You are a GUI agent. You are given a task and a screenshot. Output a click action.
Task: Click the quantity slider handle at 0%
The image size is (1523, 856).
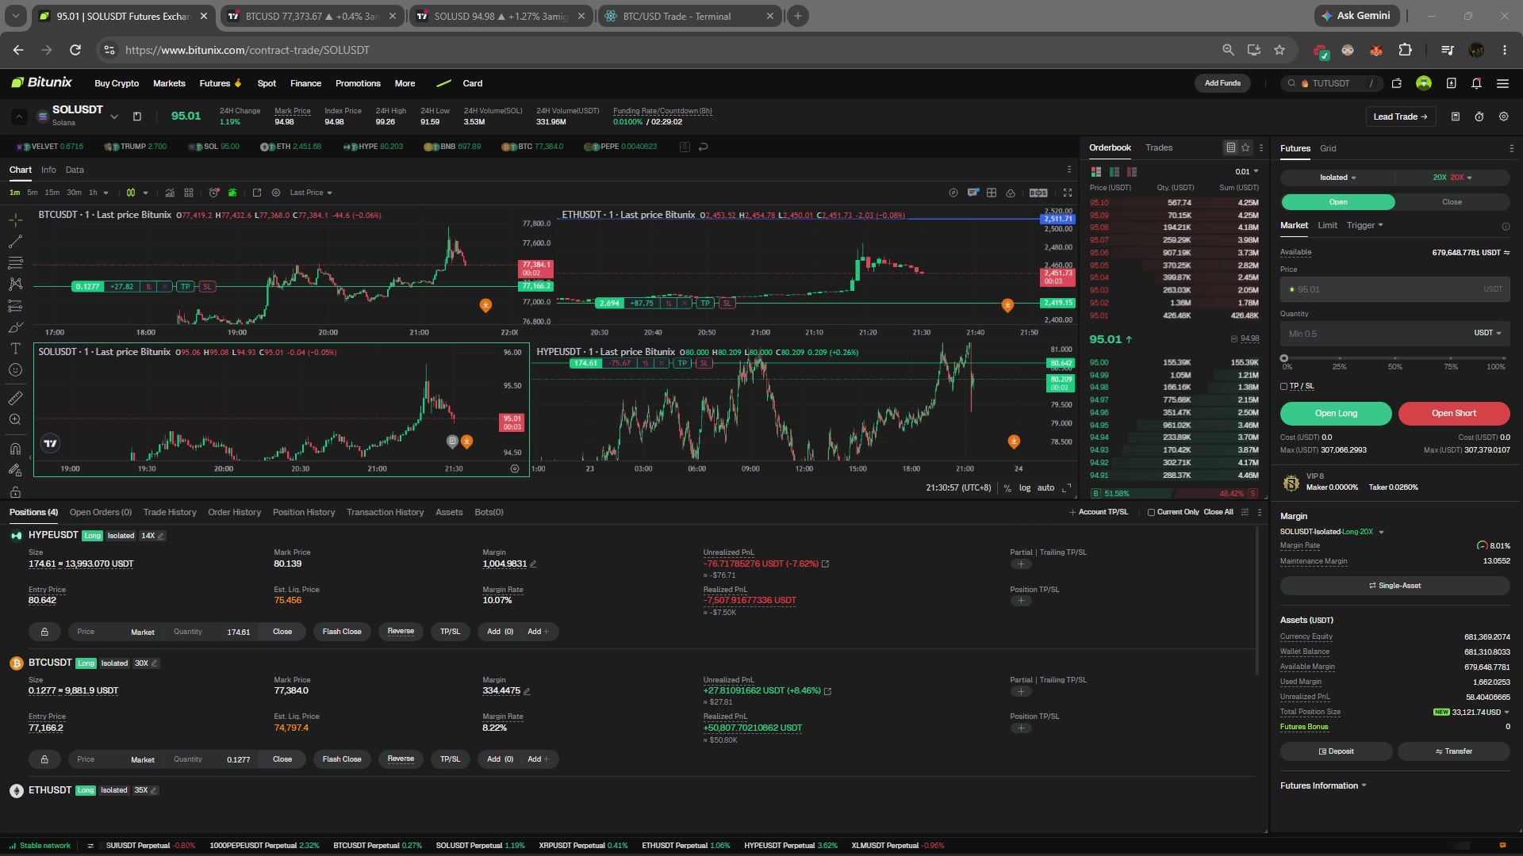[1284, 359]
